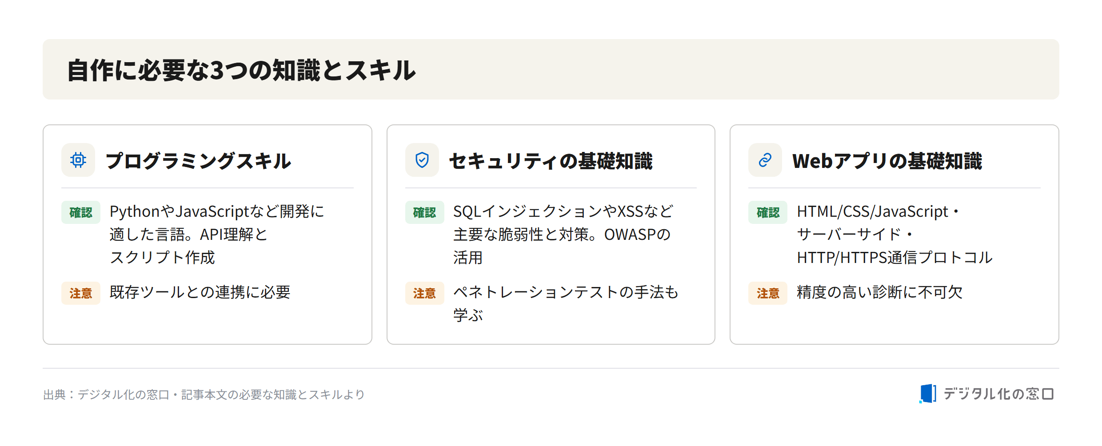Click the orange 注意 badge in programming card
1102x446 pixels.
click(x=81, y=293)
